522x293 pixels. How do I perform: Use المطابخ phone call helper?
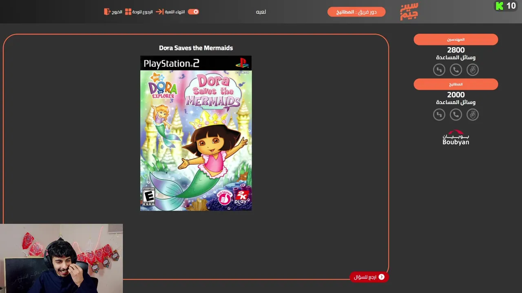point(456,115)
